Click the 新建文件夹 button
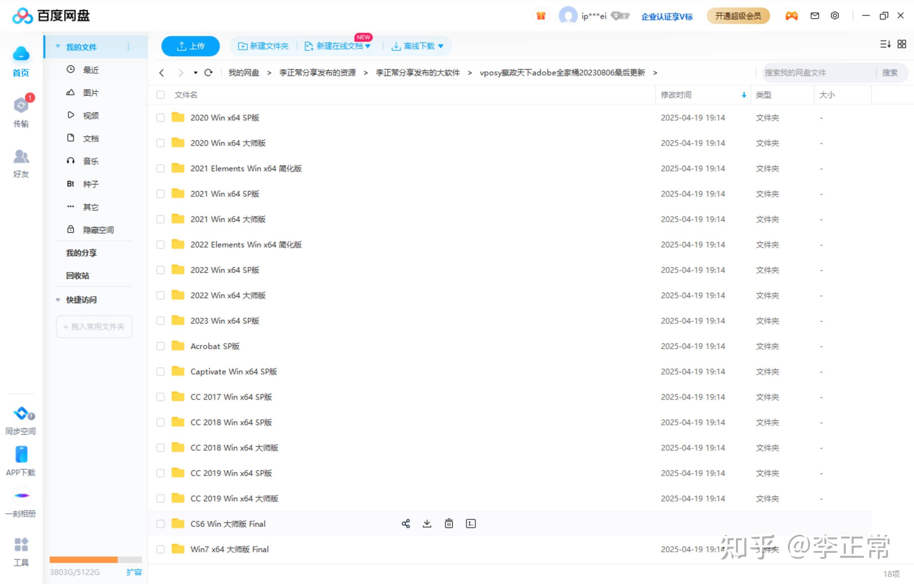The image size is (914, 584). pyautogui.click(x=263, y=46)
